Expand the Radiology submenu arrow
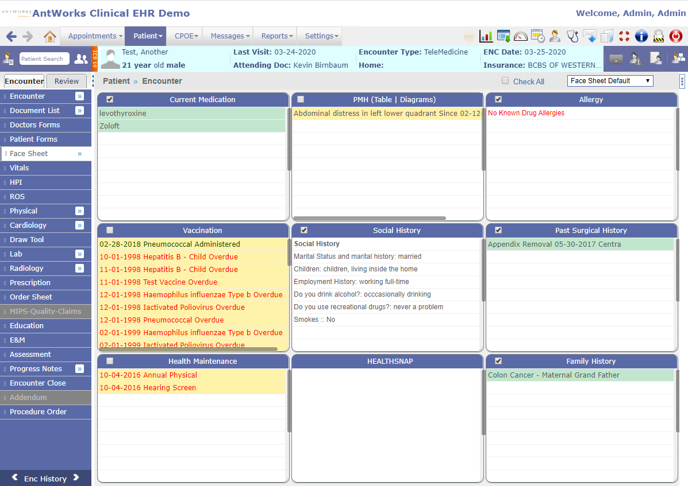This screenshot has width=688, height=486. (x=79, y=269)
